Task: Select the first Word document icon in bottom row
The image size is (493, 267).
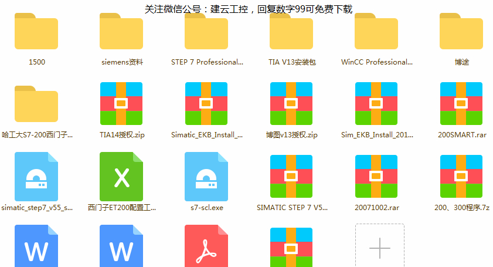Action: [36, 246]
